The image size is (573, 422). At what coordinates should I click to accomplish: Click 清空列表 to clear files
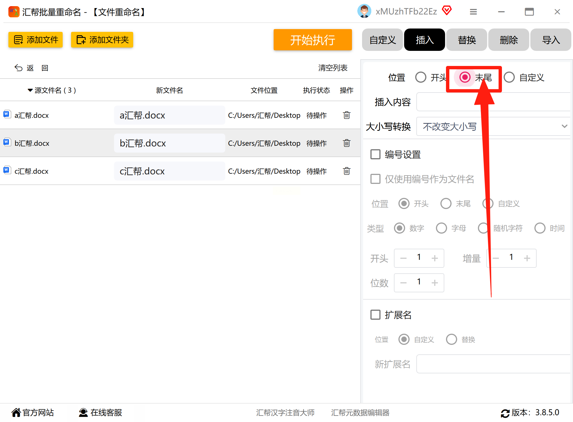pos(333,68)
